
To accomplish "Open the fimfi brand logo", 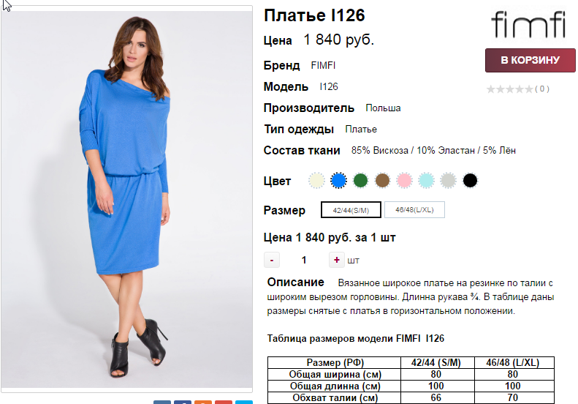I will [528, 24].
